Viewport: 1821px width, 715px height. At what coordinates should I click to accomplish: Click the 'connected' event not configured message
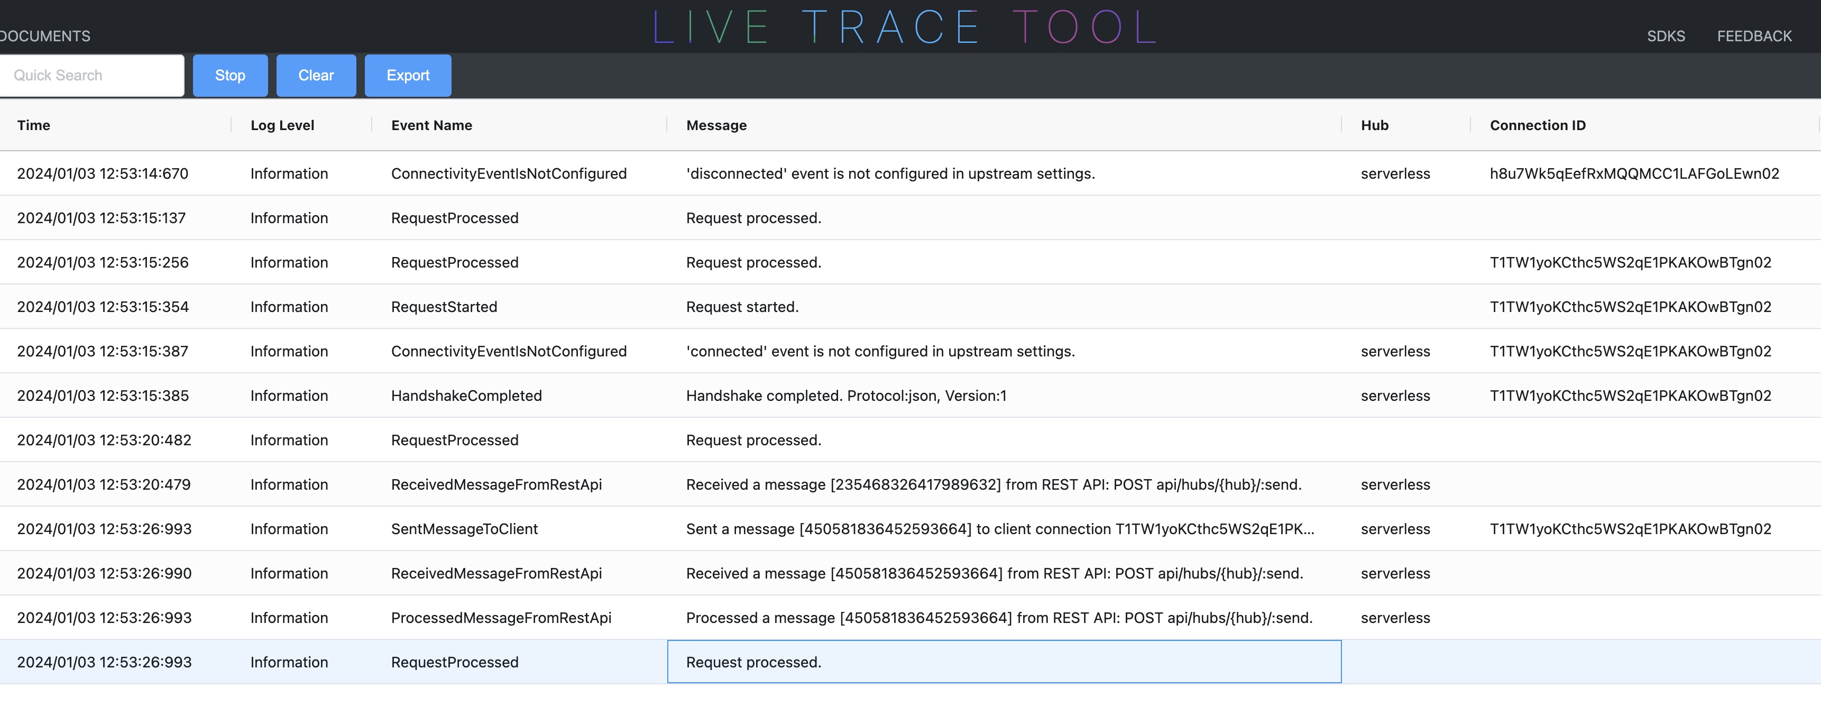pyautogui.click(x=879, y=352)
